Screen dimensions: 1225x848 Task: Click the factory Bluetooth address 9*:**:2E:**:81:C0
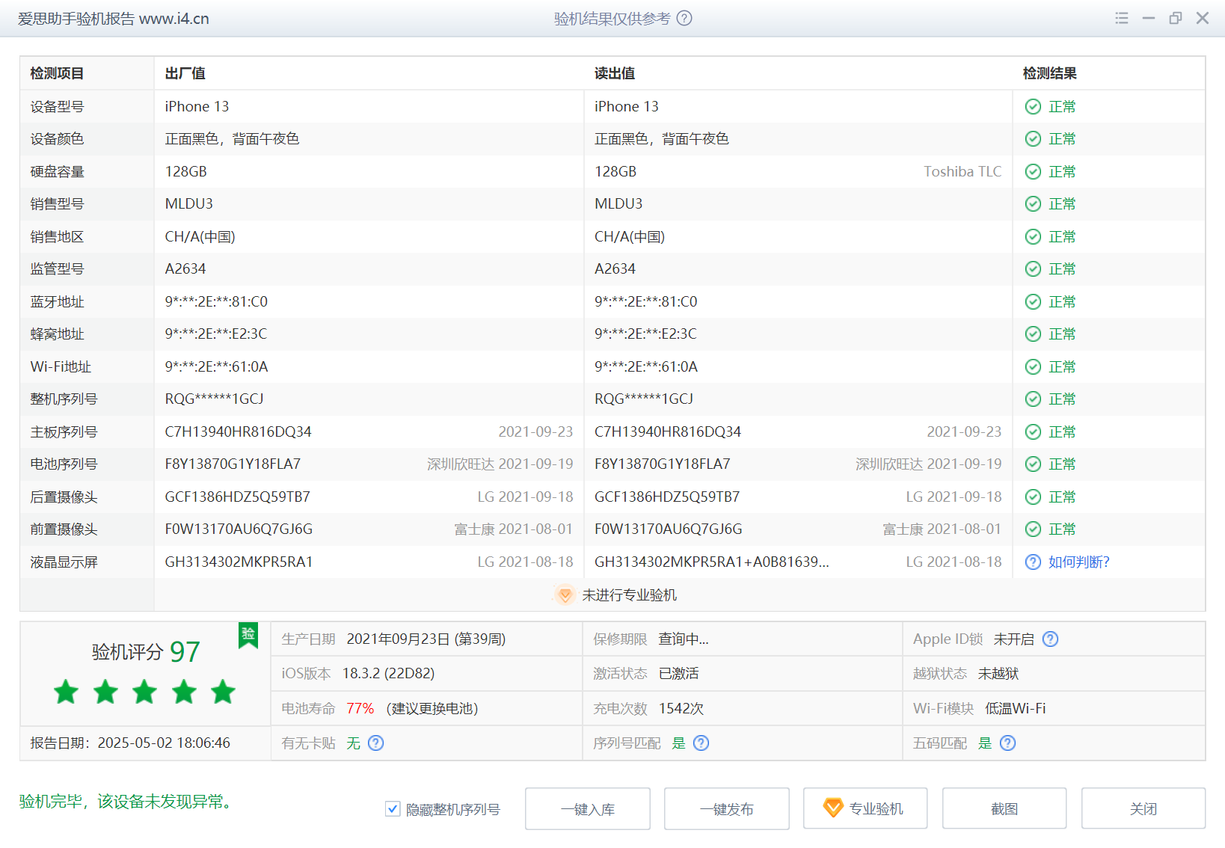point(216,302)
